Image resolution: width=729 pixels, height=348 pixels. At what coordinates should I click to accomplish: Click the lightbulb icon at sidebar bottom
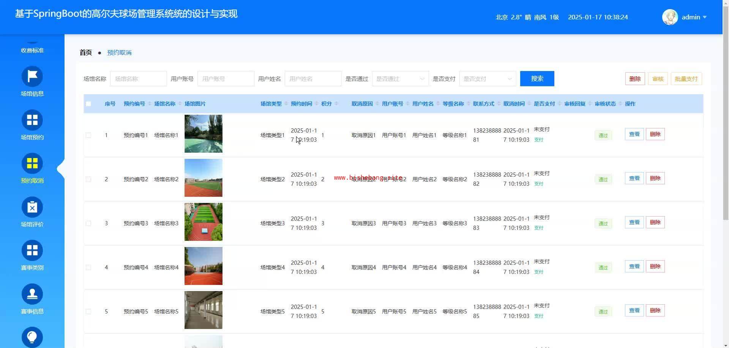pos(32,337)
